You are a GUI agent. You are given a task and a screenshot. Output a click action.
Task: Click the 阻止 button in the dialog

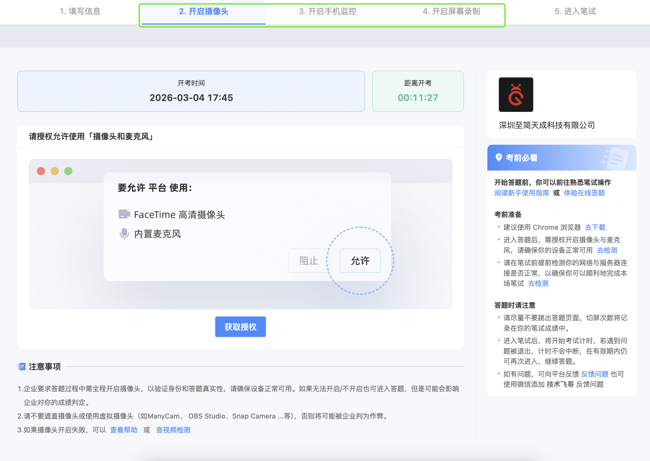coord(309,260)
